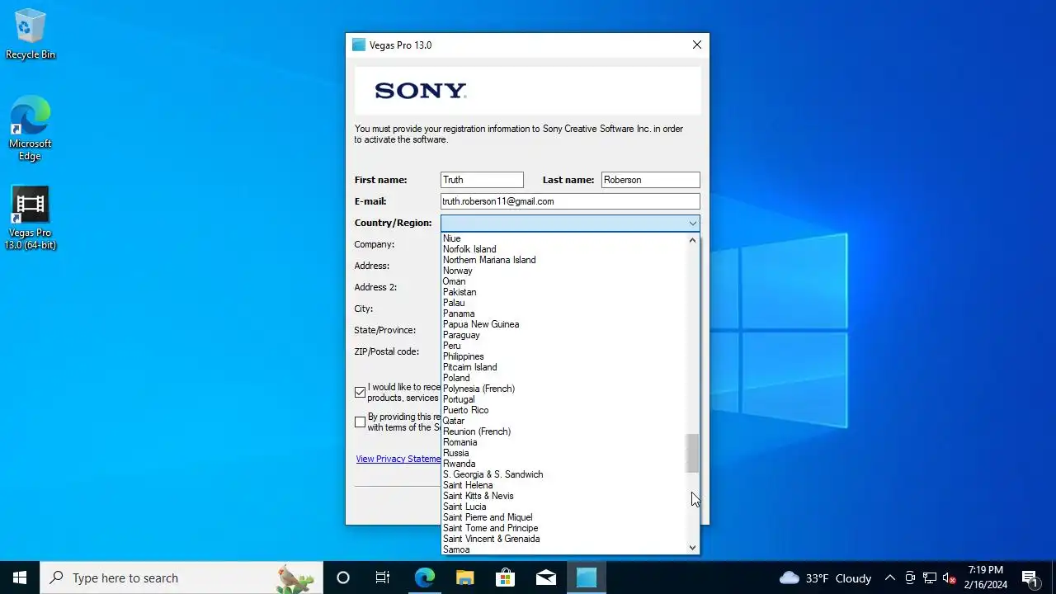
Task: Select Poland from the list
Action: 563,378
